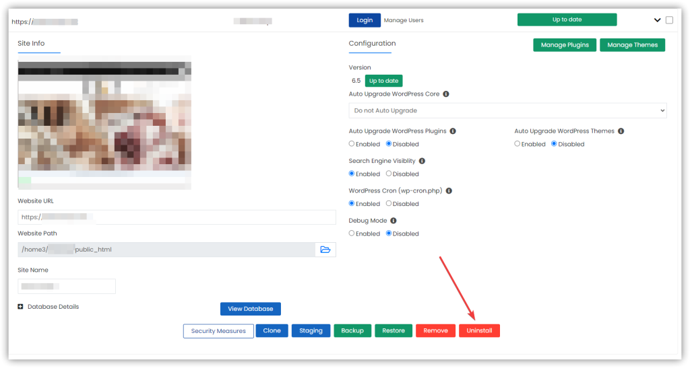Click the top Up to date button
Image resolution: width=690 pixels, height=368 pixels.
point(567,20)
